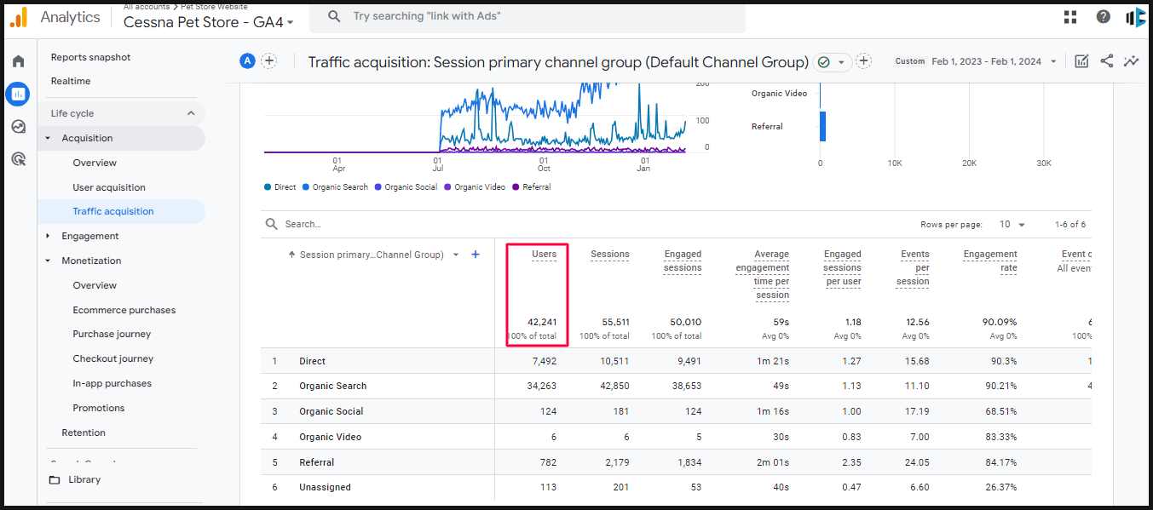Toggle the Direct series in chart legend
Image resolution: width=1153 pixels, height=510 pixels.
point(280,187)
